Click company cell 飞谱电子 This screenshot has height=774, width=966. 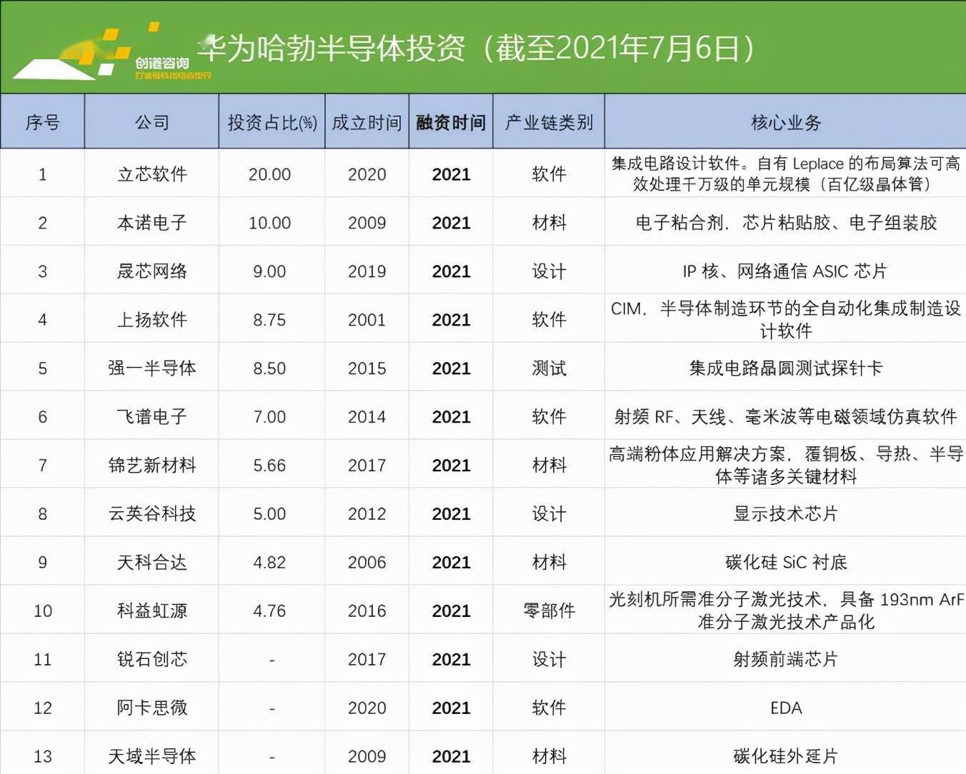[x=151, y=416]
